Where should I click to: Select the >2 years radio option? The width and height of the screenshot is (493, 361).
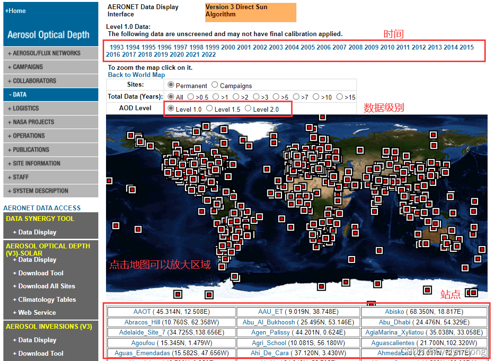point(236,97)
